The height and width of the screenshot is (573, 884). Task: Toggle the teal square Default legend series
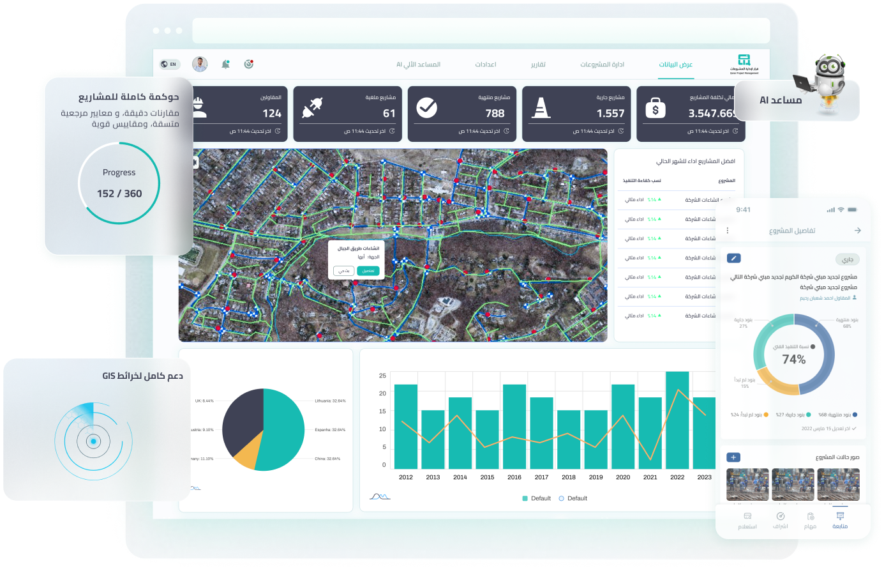525,498
